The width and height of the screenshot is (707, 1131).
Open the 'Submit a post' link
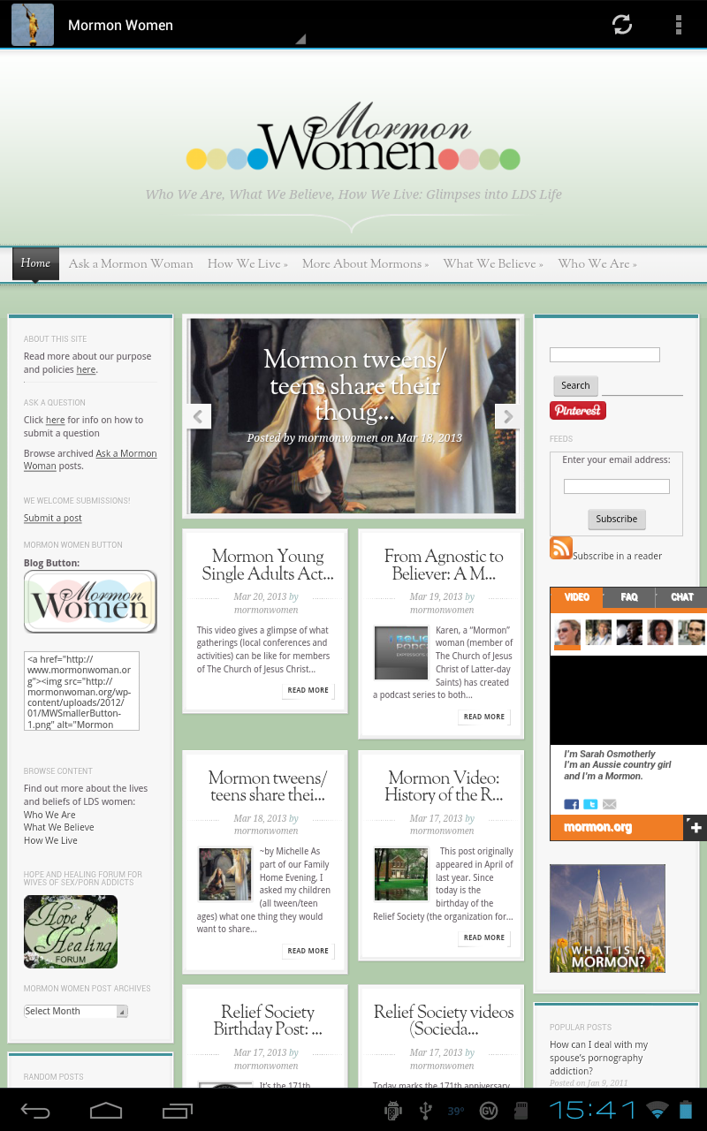(x=51, y=518)
